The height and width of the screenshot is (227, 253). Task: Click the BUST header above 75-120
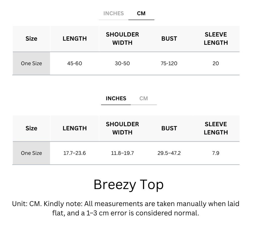click(169, 39)
